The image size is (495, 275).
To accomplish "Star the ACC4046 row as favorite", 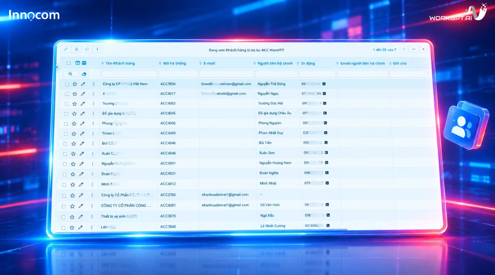I will tap(74, 143).
